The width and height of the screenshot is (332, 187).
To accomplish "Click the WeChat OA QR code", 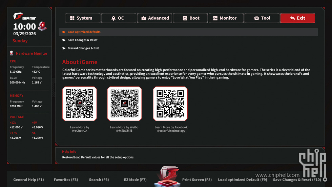I will pyautogui.click(x=80, y=104).
